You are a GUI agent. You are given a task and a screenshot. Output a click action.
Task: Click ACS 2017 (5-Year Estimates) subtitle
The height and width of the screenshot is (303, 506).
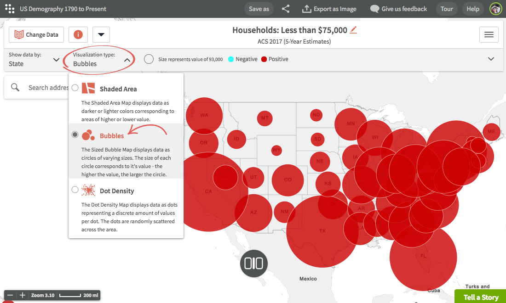click(x=294, y=41)
